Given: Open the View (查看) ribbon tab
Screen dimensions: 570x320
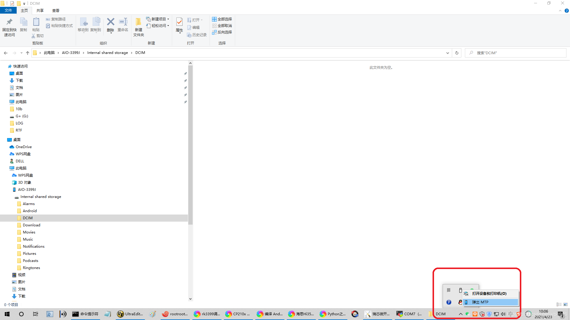Looking at the screenshot, I should 56,10.
